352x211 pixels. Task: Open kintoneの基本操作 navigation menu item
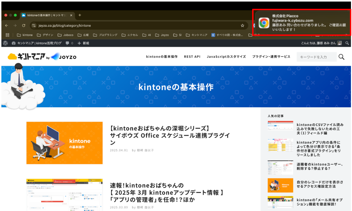(x=162, y=57)
